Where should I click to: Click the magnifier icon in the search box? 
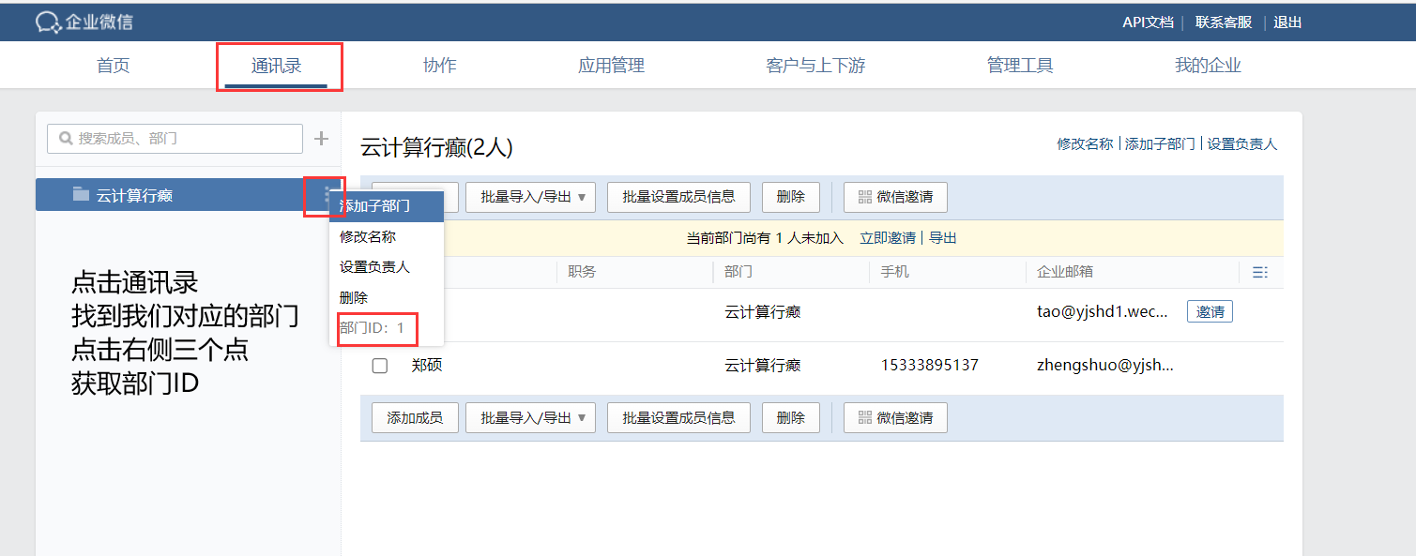click(63, 138)
